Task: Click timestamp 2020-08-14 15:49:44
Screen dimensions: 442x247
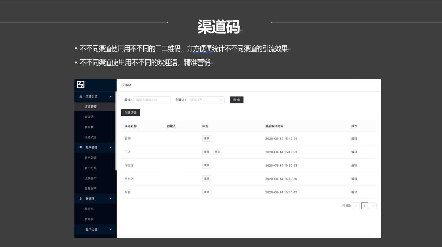Action: [x=281, y=138]
